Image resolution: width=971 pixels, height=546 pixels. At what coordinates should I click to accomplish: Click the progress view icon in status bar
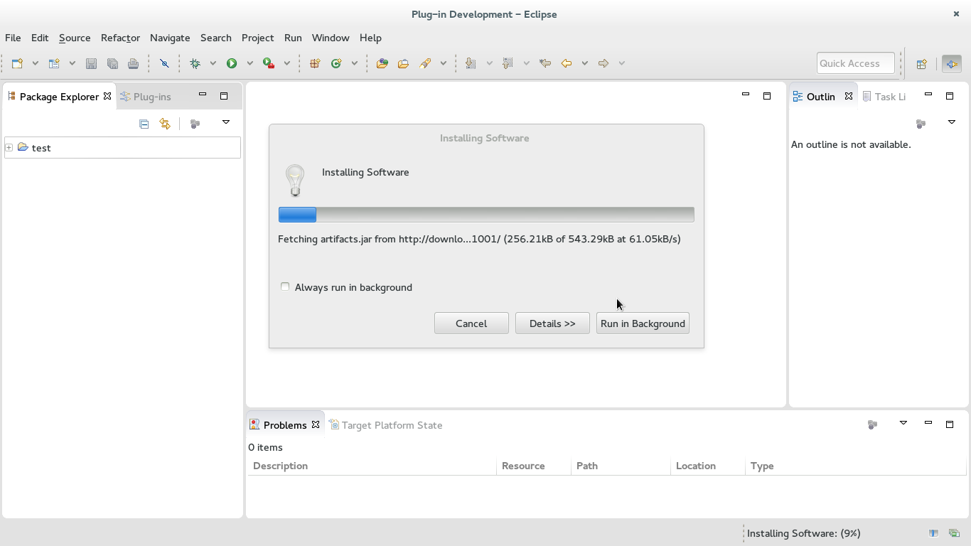coord(954,533)
